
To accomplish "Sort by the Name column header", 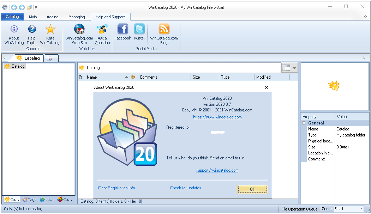I will click(92, 77).
